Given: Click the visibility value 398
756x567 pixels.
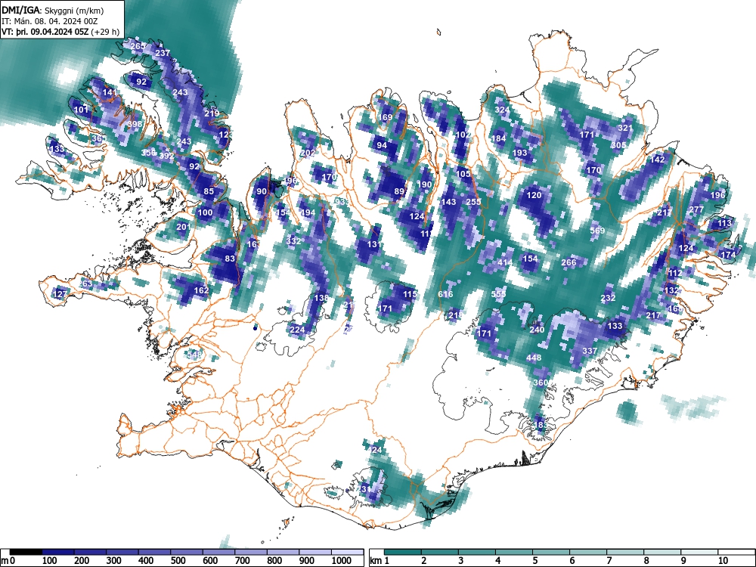Looking at the screenshot, I should point(135,124).
